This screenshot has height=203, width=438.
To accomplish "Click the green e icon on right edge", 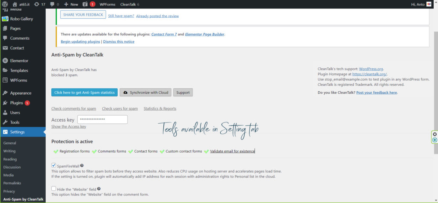I will coord(435,140).
